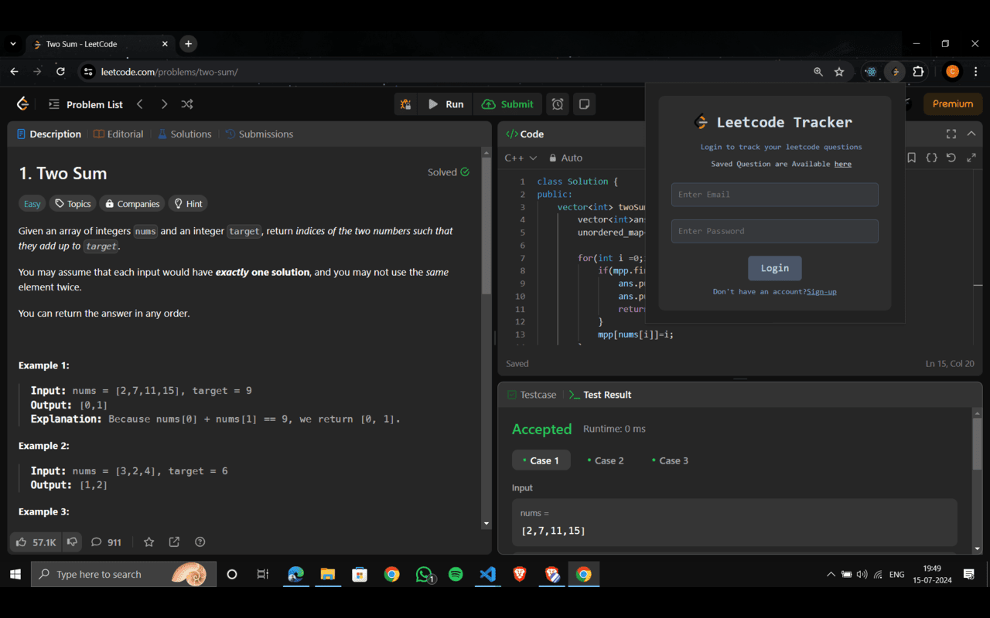Click the bookmark icon in code editor toolbar

pos(912,158)
